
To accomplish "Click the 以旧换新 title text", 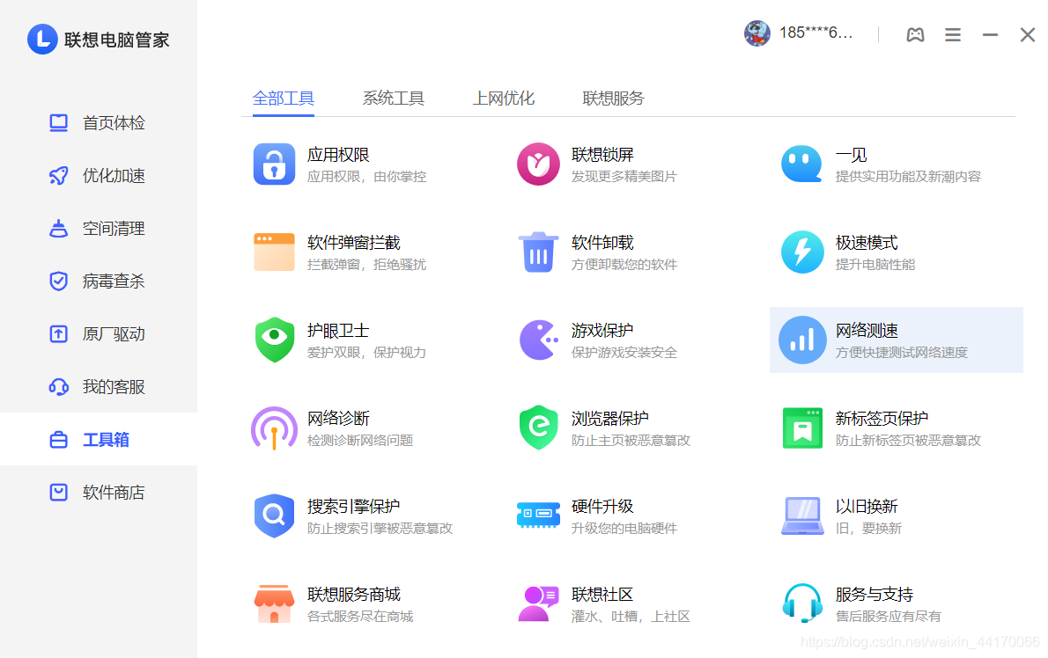I will tap(867, 507).
